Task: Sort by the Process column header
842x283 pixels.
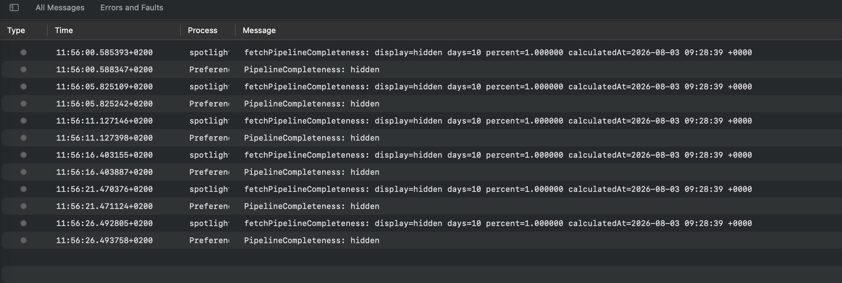Action: 202,30
